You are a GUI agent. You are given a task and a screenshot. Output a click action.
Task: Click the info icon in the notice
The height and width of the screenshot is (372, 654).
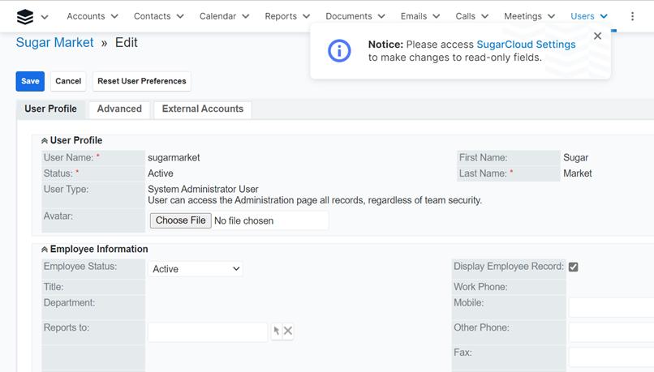pyautogui.click(x=339, y=51)
